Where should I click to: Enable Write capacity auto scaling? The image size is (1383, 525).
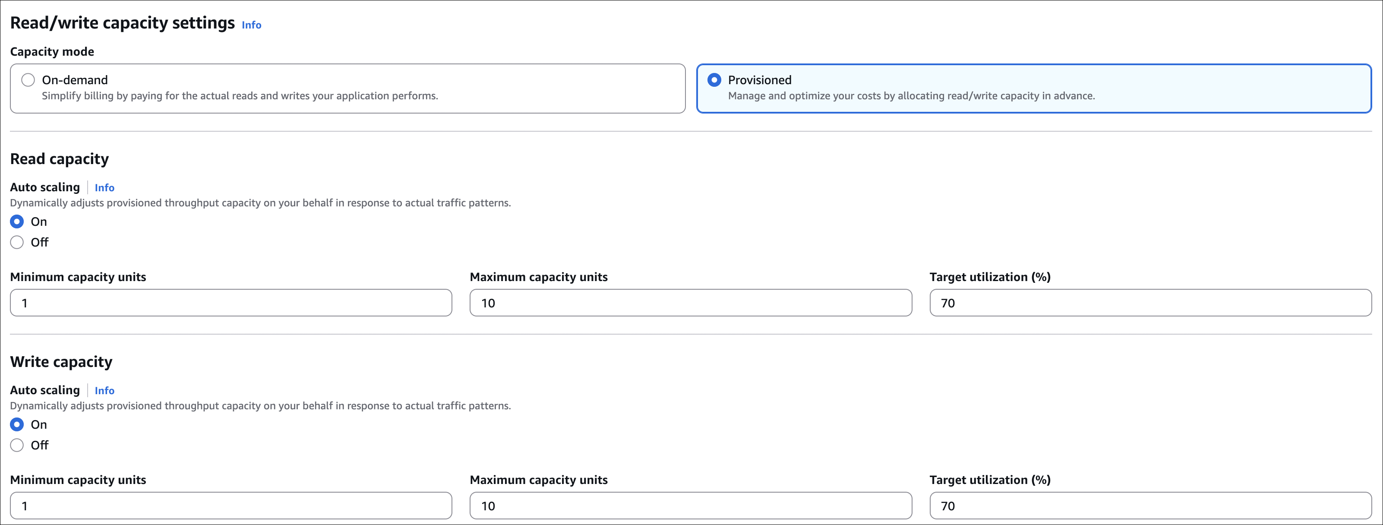coord(17,424)
